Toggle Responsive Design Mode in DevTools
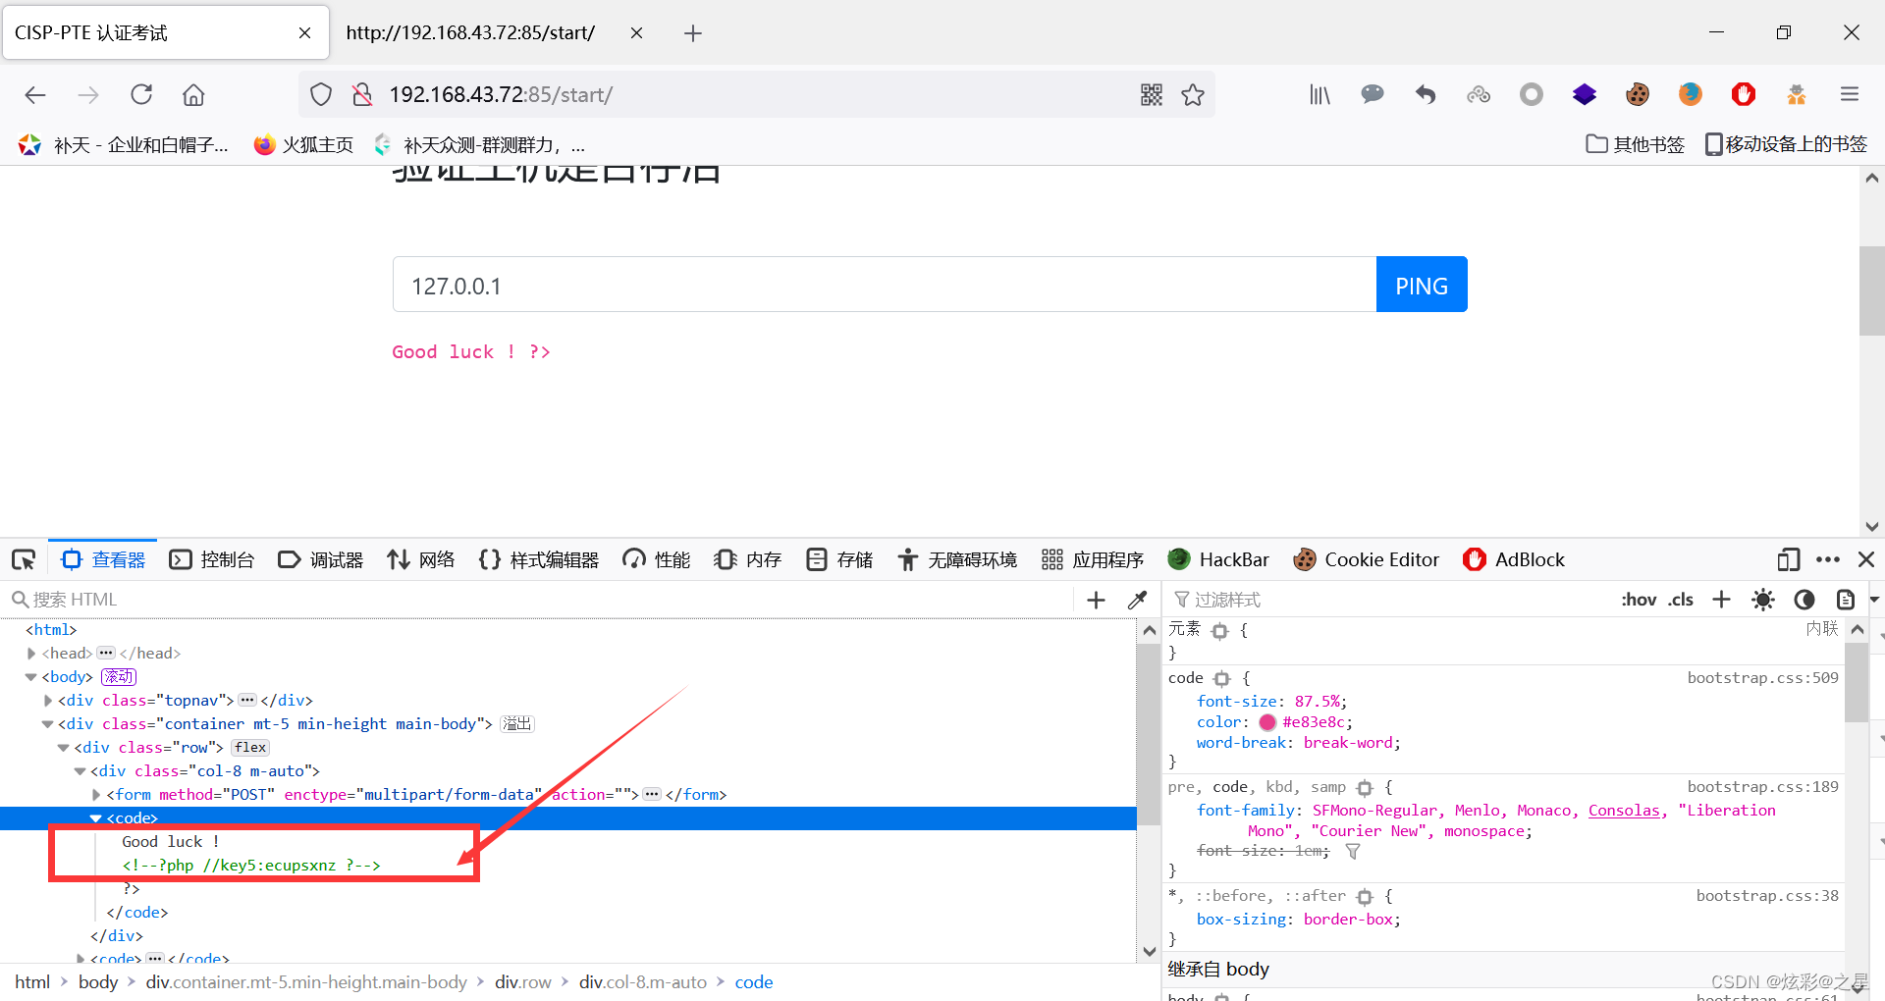The height and width of the screenshot is (1001, 1885). (x=1788, y=558)
